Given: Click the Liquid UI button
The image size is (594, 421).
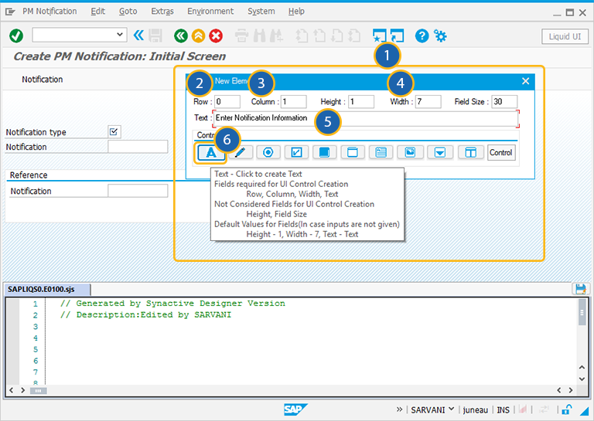Looking at the screenshot, I should point(565,36).
